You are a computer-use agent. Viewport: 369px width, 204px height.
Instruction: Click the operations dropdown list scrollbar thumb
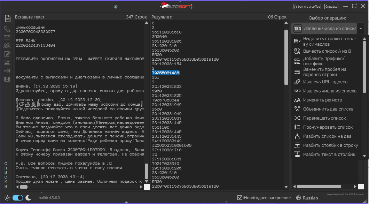coord(364,67)
